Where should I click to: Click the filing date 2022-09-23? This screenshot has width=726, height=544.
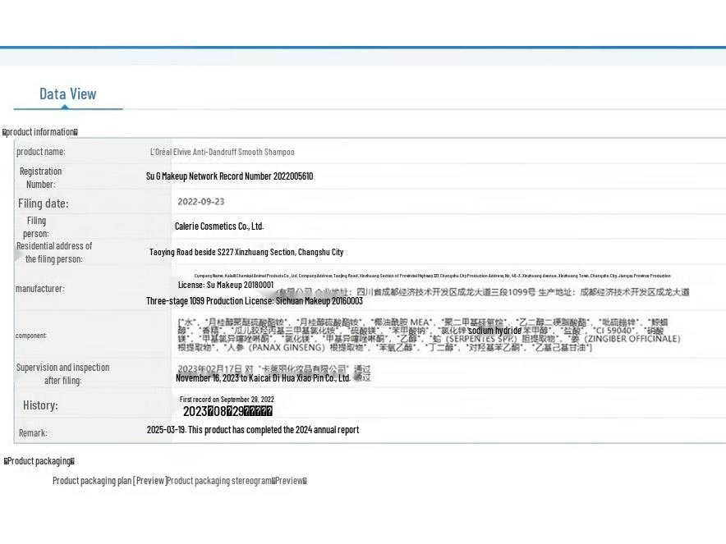[x=200, y=202]
